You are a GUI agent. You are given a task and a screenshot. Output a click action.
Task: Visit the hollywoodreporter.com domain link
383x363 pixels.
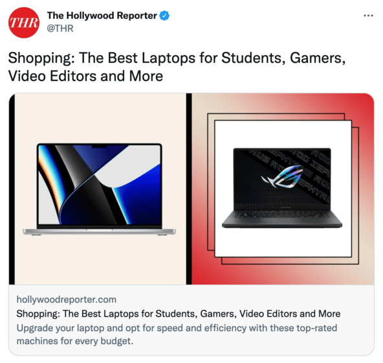tap(67, 299)
